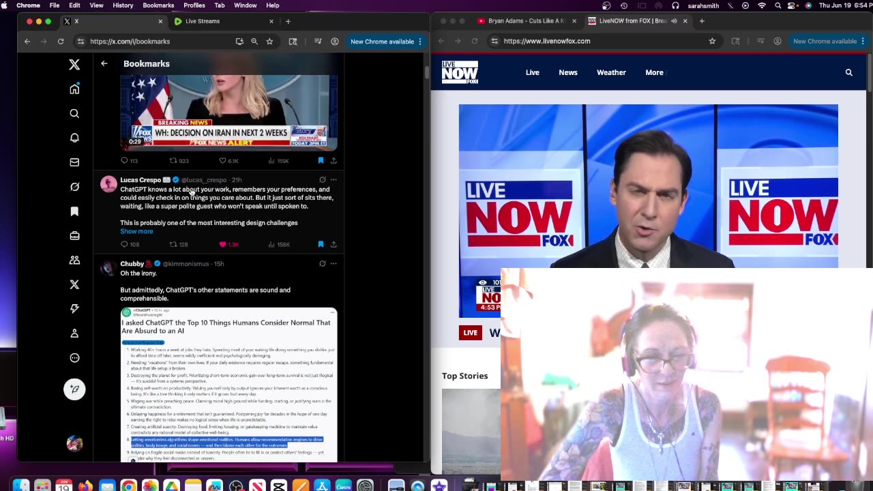Image resolution: width=873 pixels, height=491 pixels.
Task: Repost the Fox News video post 923
Action: pyautogui.click(x=179, y=161)
